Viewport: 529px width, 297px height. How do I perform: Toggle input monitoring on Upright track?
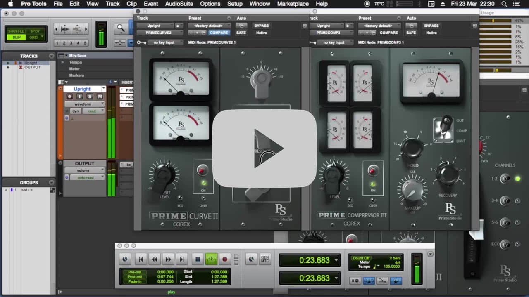(79, 97)
